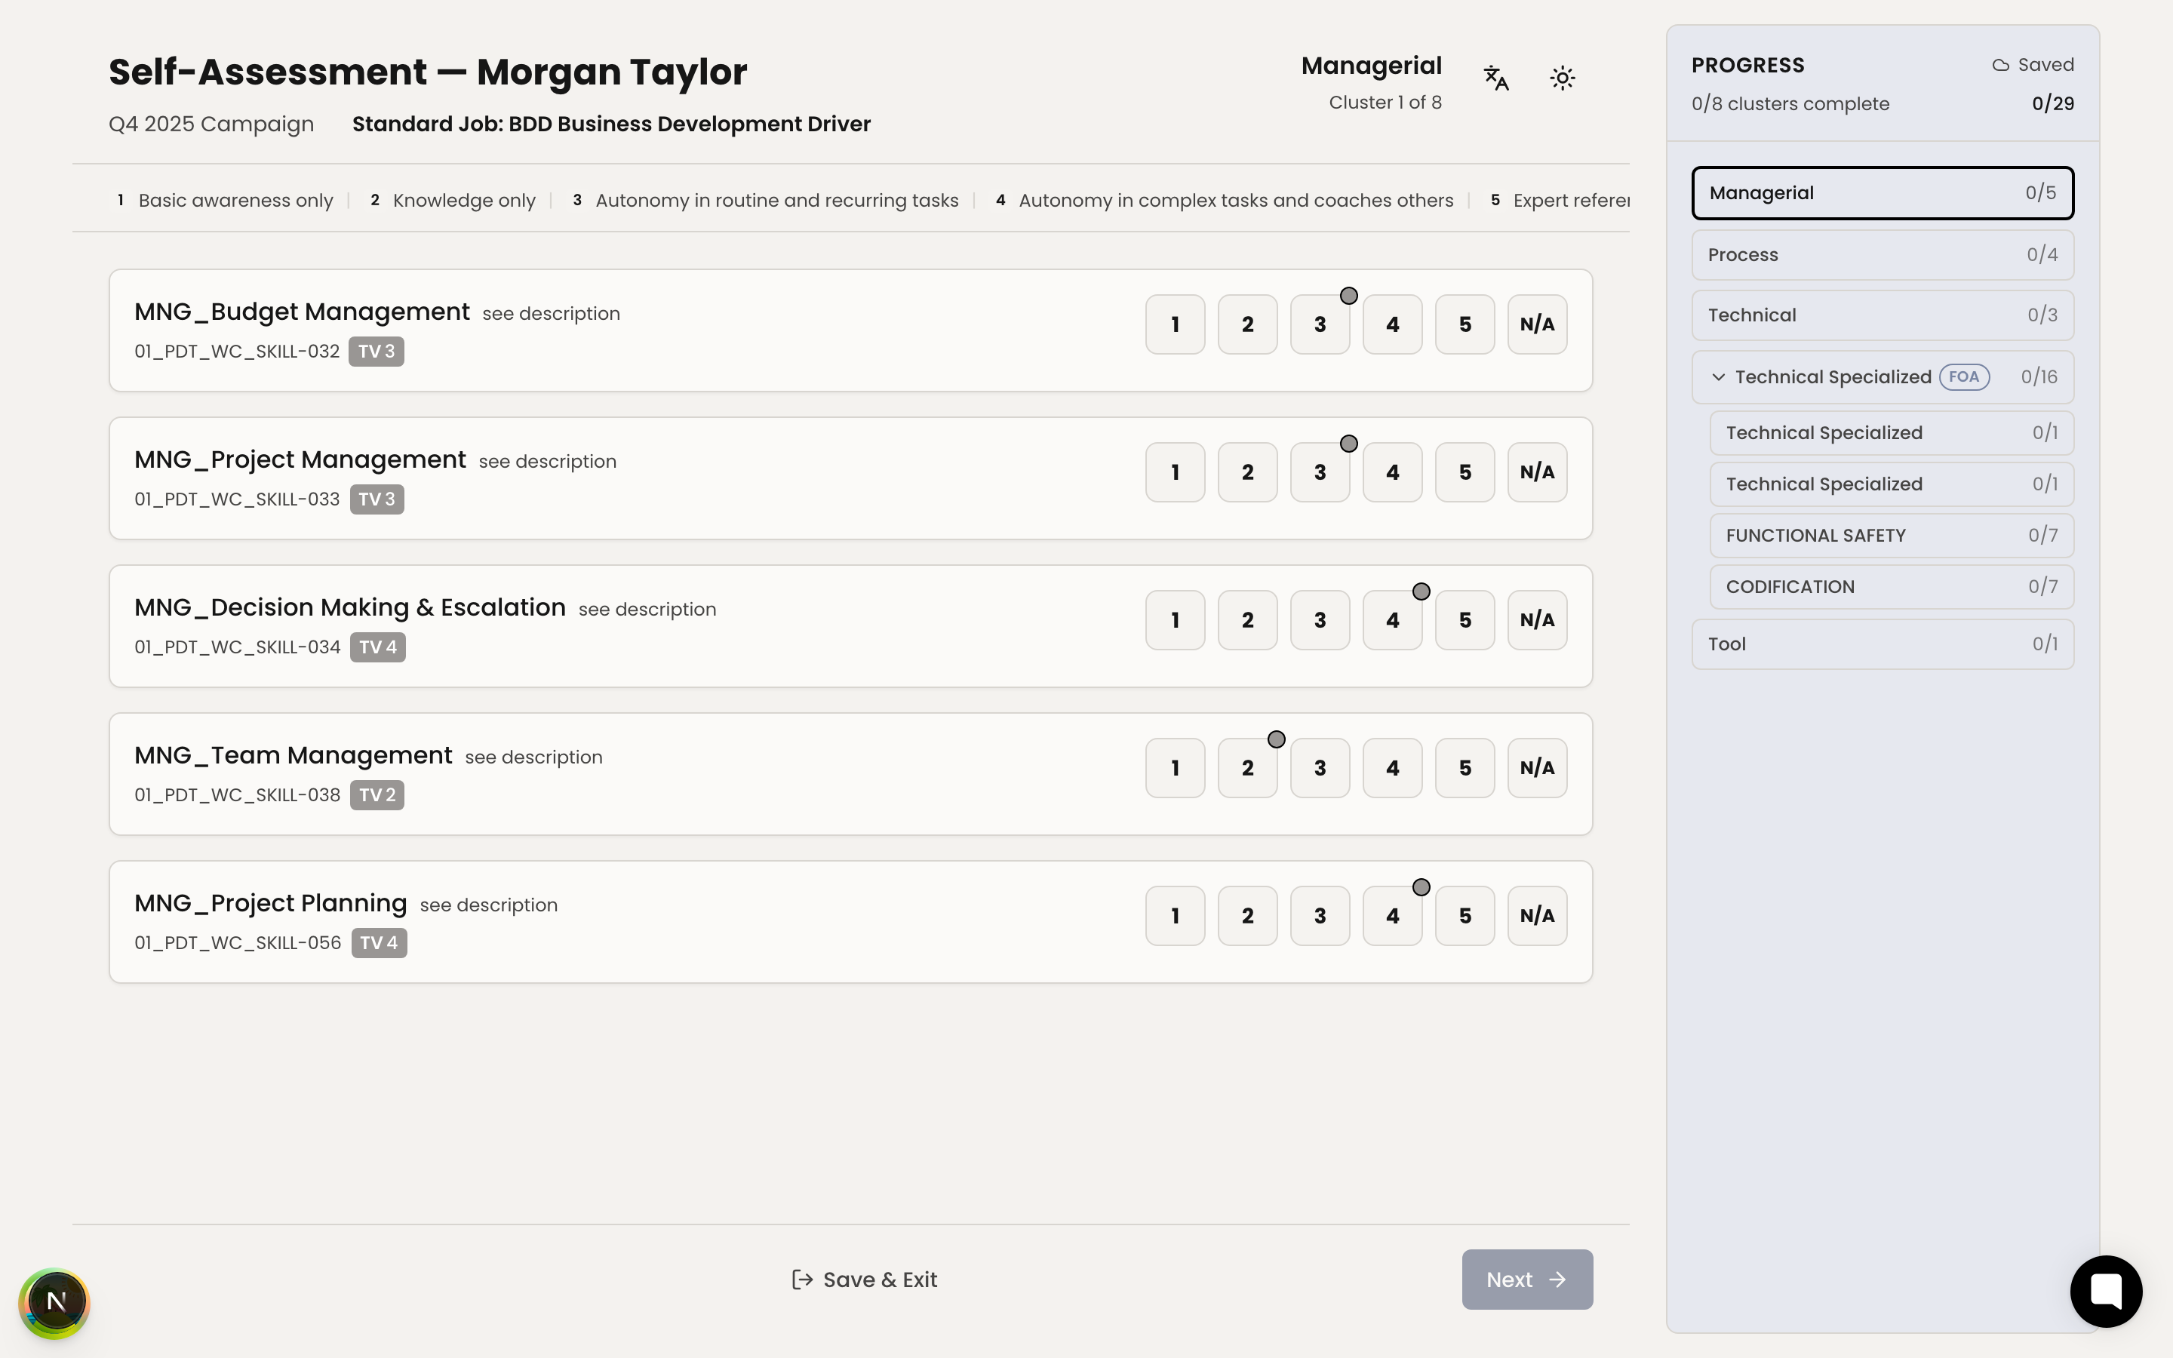The image size is (2173, 1358).
Task: Click Save & Exit
Action: coord(864,1280)
